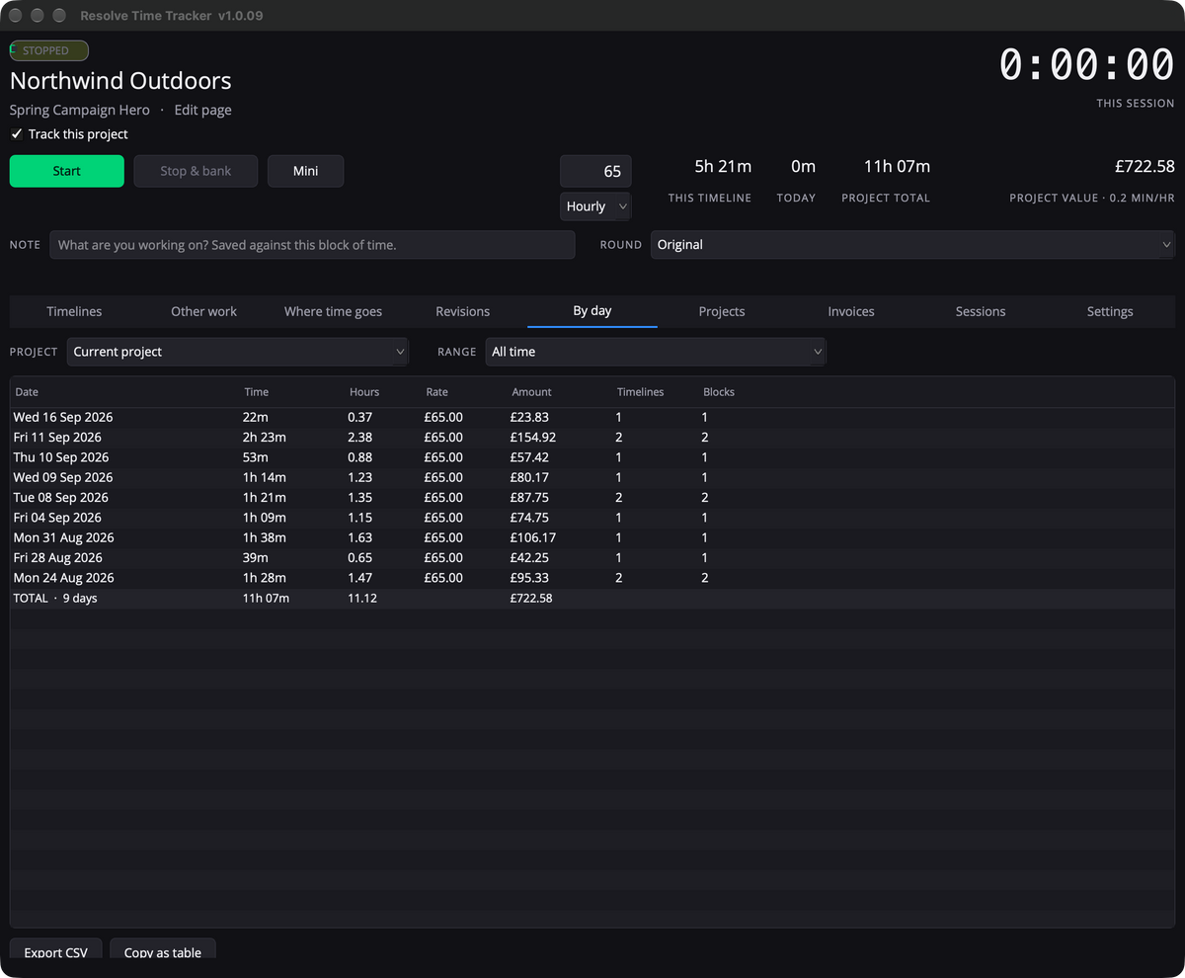Click the Stop & bank button
Screen dimensions: 1185x978
pyautogui.click(x=196, y=171)
